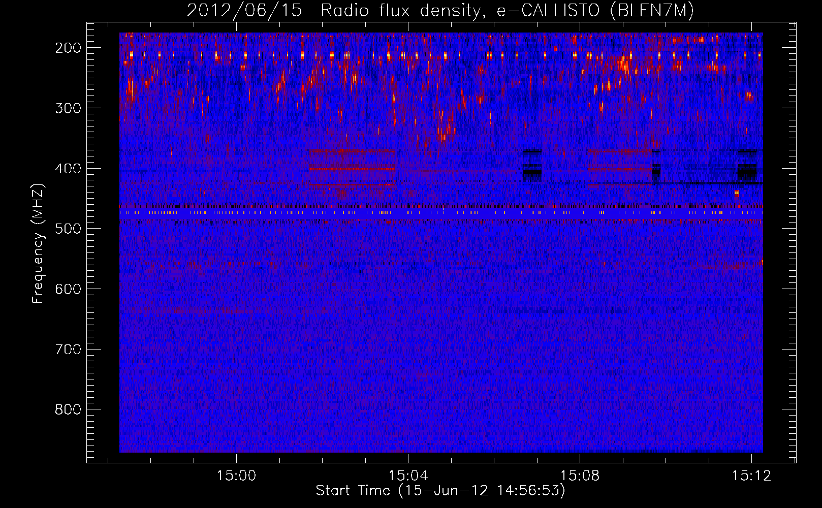Select the '800' frequency axis label
Screen dimensions: 822x508
point(68,409)
